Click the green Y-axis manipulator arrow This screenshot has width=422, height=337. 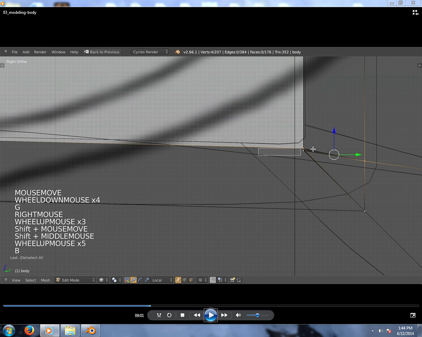359,155
